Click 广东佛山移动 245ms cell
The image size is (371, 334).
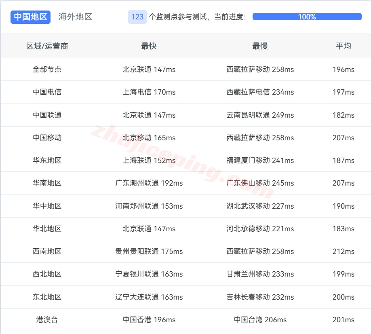[260, 183]
